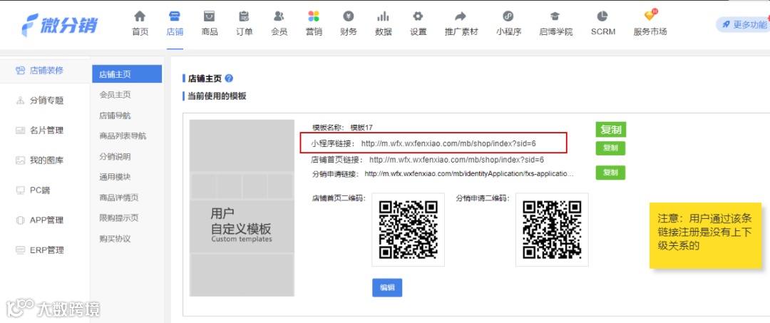Click the 用户自定义模板 template preview

(x=242, y=208)
